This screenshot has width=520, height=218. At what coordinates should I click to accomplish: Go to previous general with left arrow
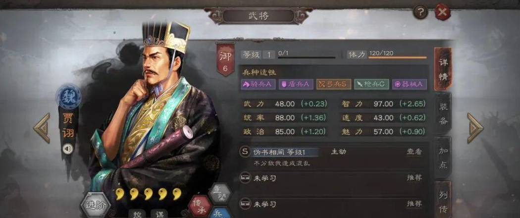tap(42, 128)
